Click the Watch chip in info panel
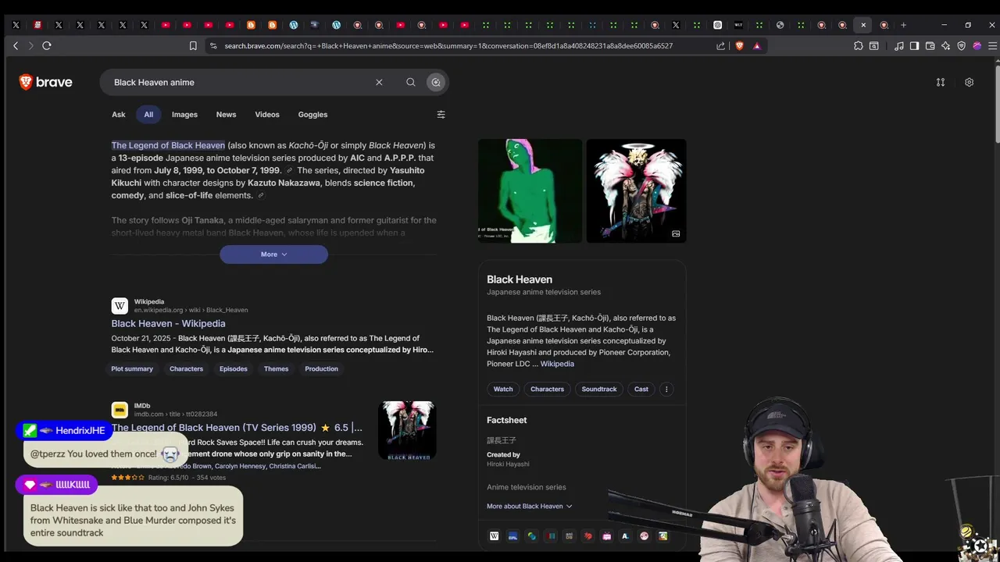This screenshot has width=1000, height=562. tap(503, 389)
